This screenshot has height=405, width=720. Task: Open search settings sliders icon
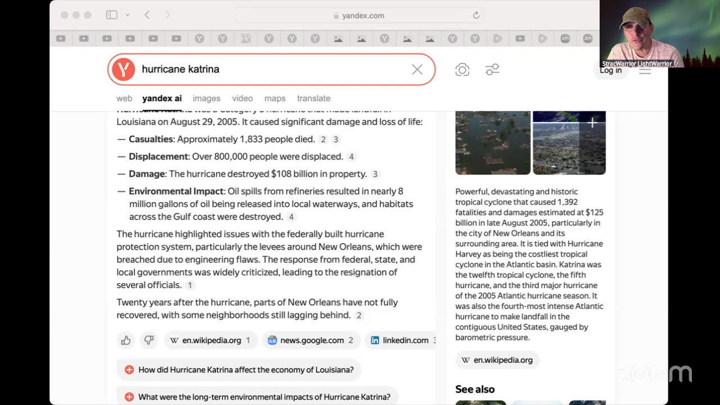pos(492,70)
